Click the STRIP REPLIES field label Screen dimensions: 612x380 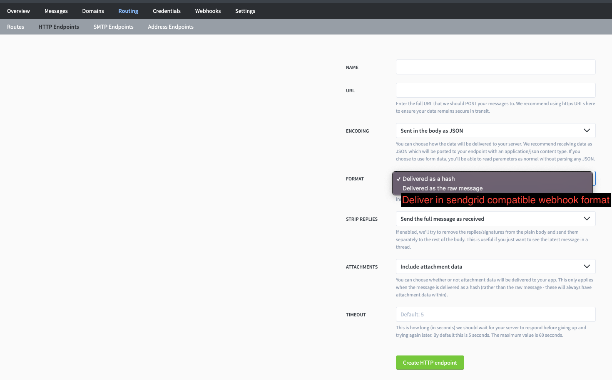click(362, 219)
